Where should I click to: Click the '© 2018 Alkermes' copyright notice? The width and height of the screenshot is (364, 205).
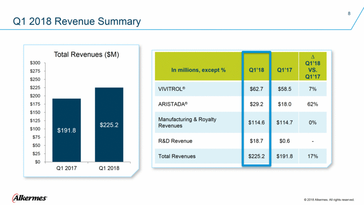pyautogui.click(x=329, y=200)
